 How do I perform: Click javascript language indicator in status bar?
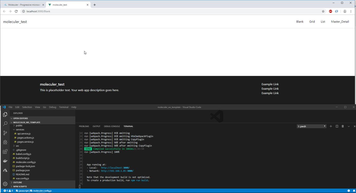22,191
